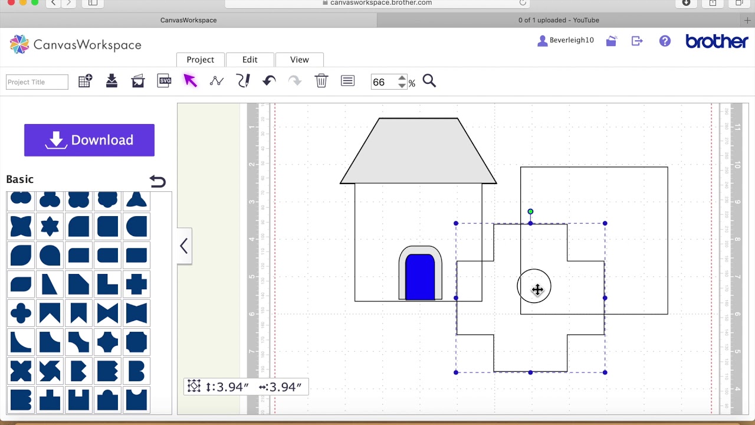The height and width of the screenshot is (425, 755).
Task: Click the gray roof trapezoid
Action: [418, 151]
